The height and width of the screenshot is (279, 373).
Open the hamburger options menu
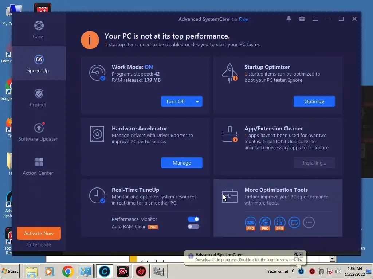[x=315, y=19]
